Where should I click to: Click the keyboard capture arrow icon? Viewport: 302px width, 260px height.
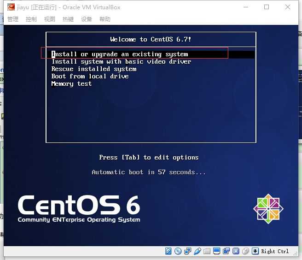coord(255,251)
